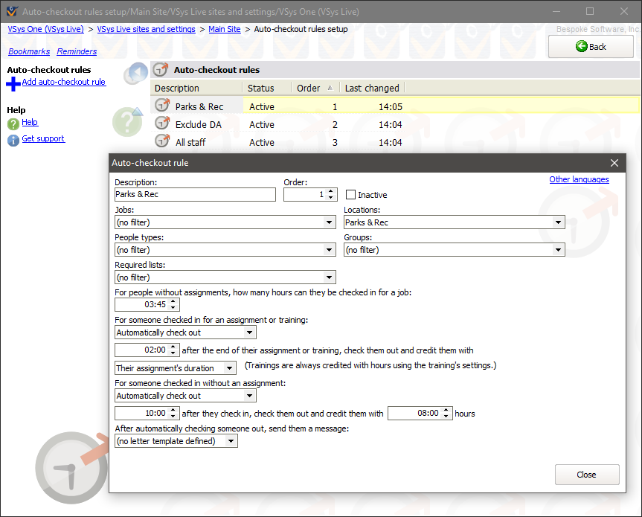Click the blue plus Add rule icon
Screen dimensions: 642x517
point(13,83)
